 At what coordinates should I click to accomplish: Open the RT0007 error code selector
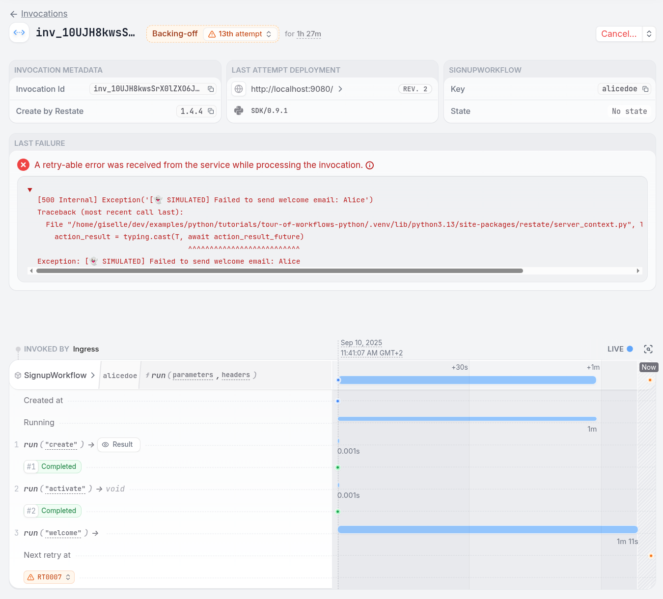[x=49, y=577]
